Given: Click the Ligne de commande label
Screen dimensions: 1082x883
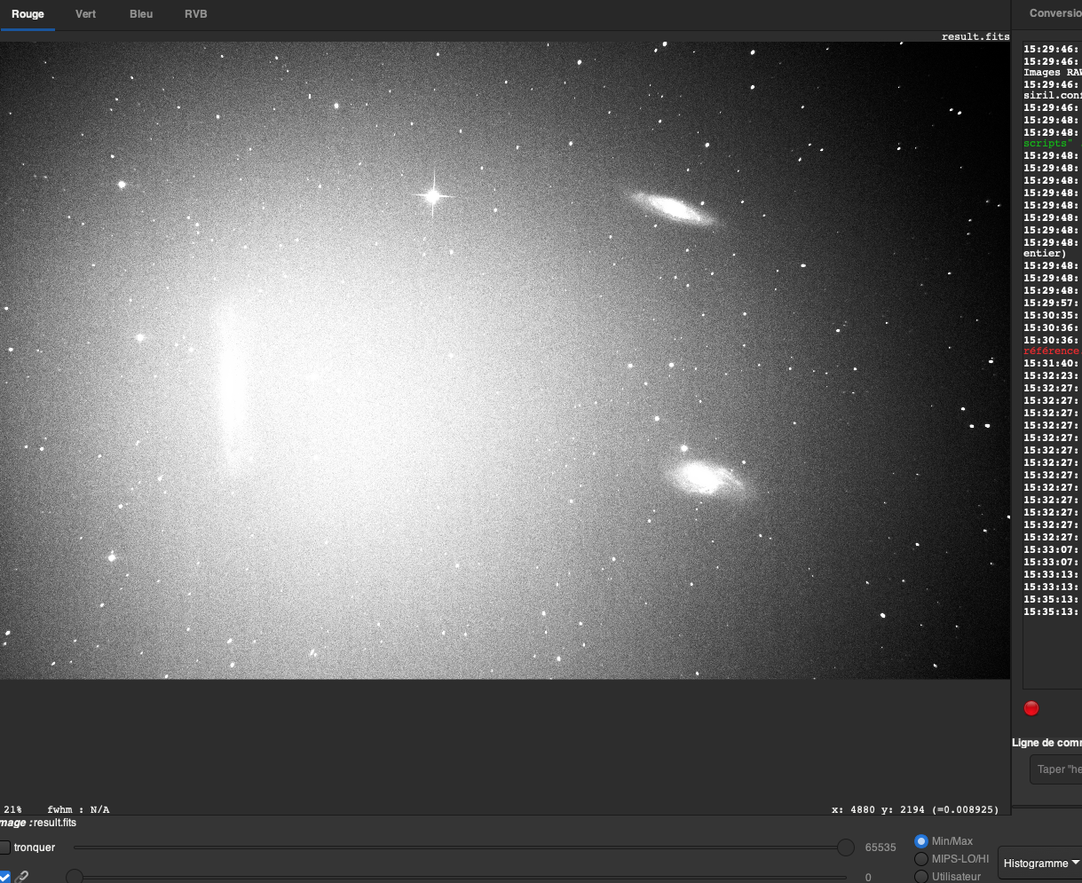Looking at the screenshot, I should [x=1047, y=742].
